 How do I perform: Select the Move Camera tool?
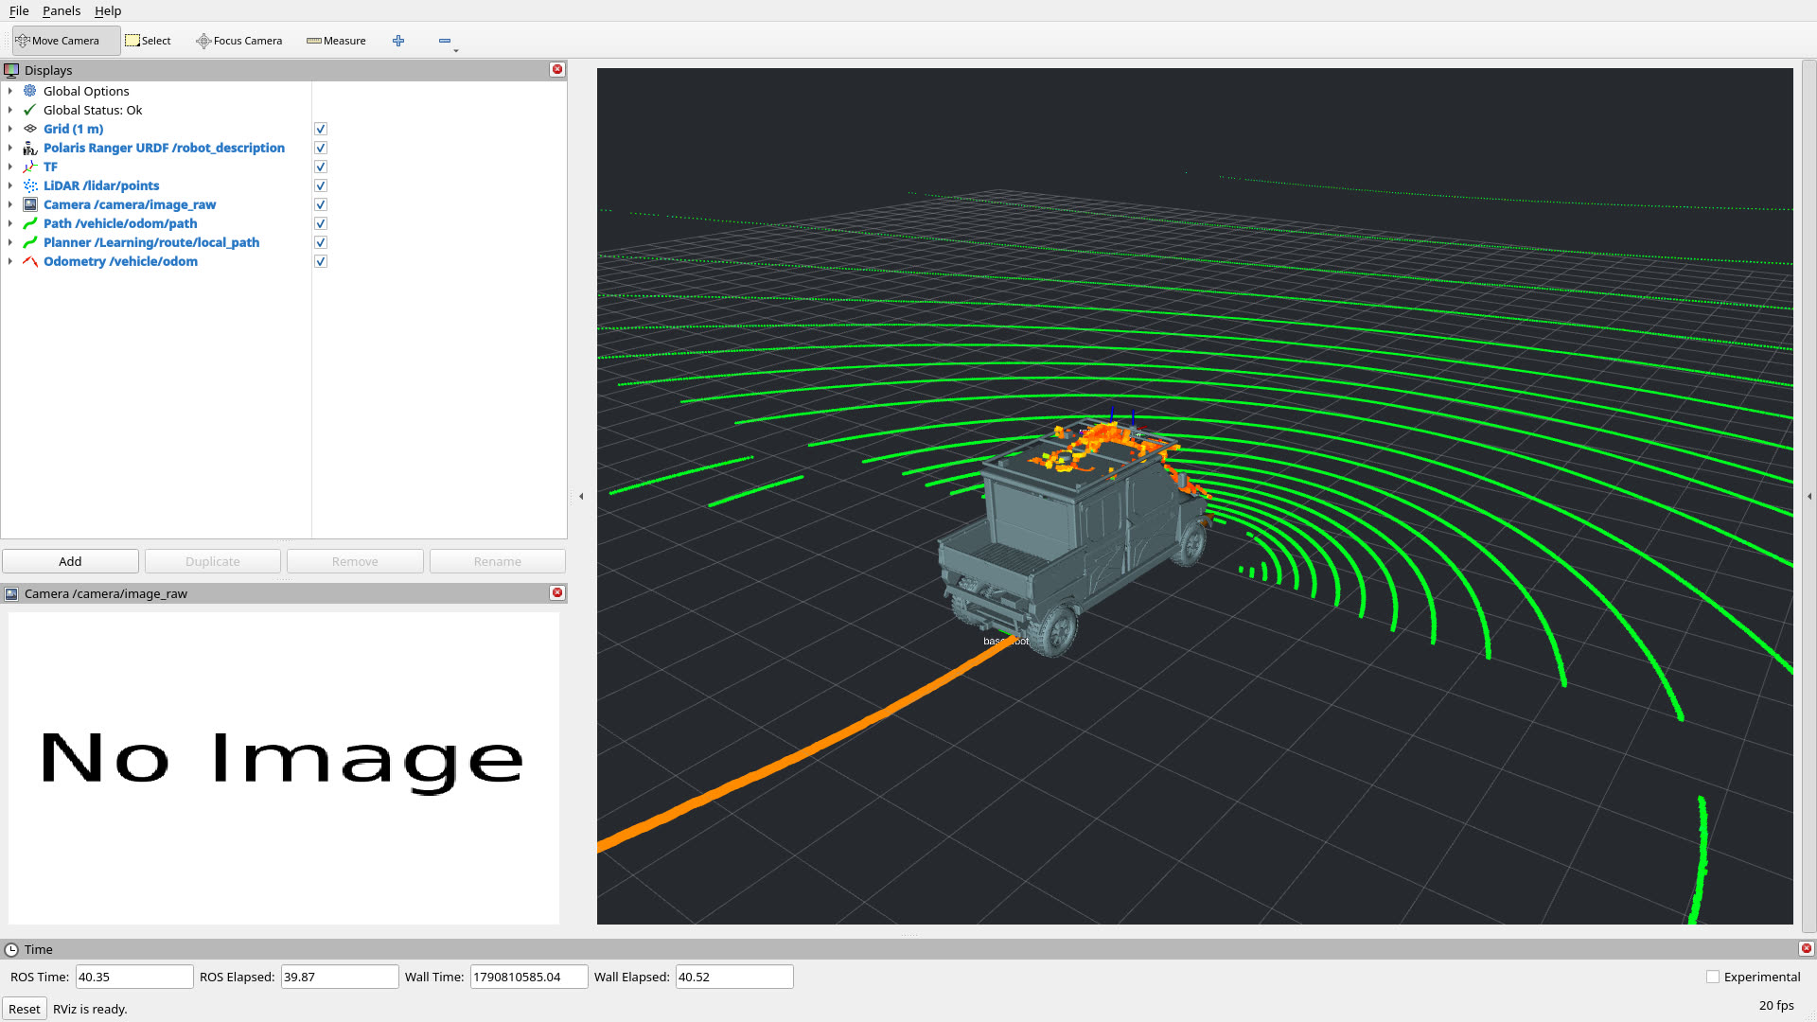coord(65,41)
